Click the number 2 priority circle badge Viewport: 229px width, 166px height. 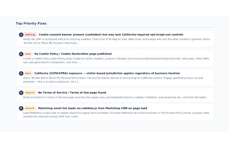pos(21,54)
